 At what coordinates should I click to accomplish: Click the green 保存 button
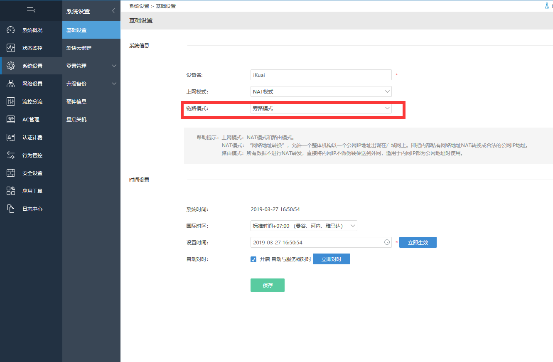267,285
